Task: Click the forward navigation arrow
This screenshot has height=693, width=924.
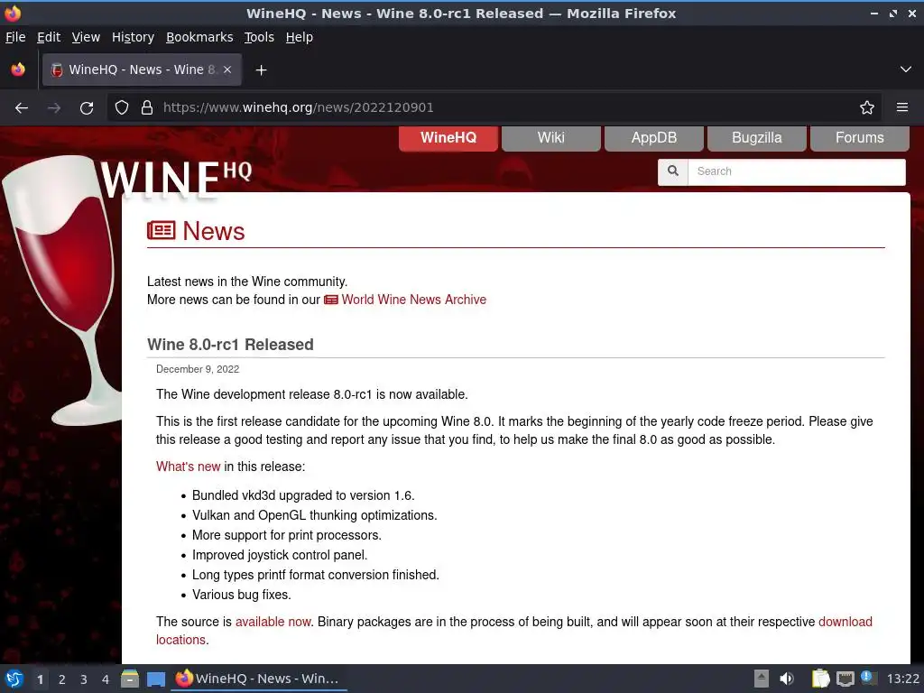Action: tap(54, 108)
